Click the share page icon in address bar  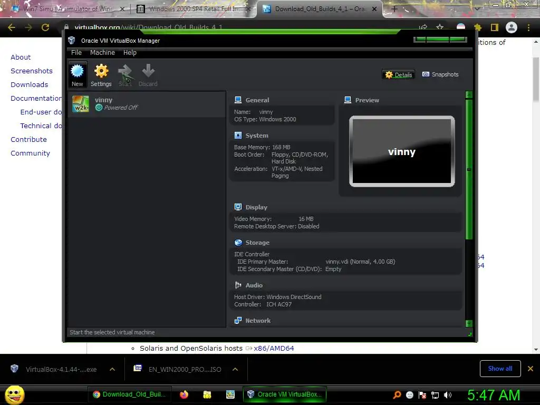(423, 27)
